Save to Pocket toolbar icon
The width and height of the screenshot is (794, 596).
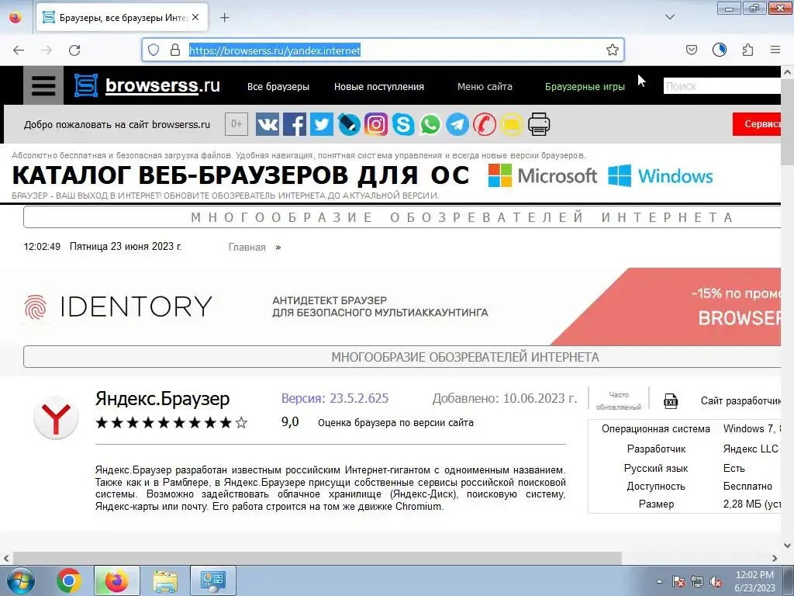click(x=691, y=50)
